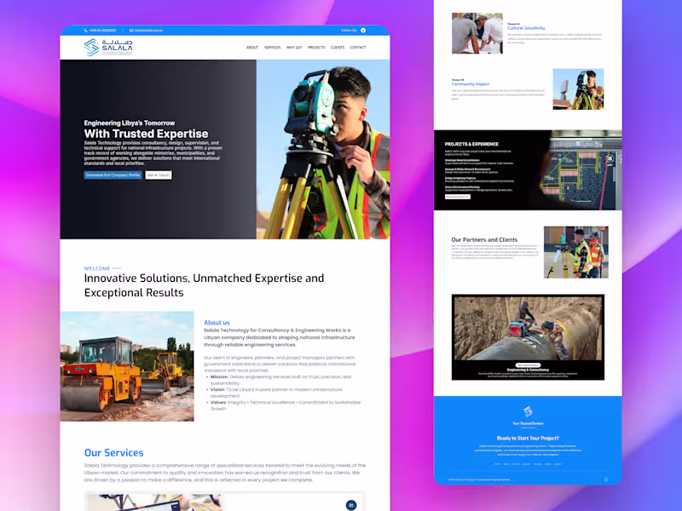This screenshot has height=511, width=682.
Task: Click the 'Get in Touch' button
Action: point(159,175)
